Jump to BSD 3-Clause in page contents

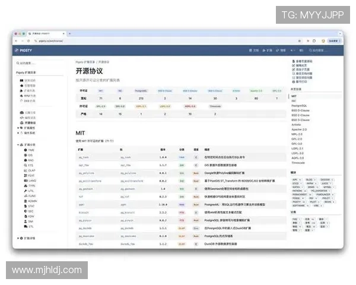[x=300, y=120]
